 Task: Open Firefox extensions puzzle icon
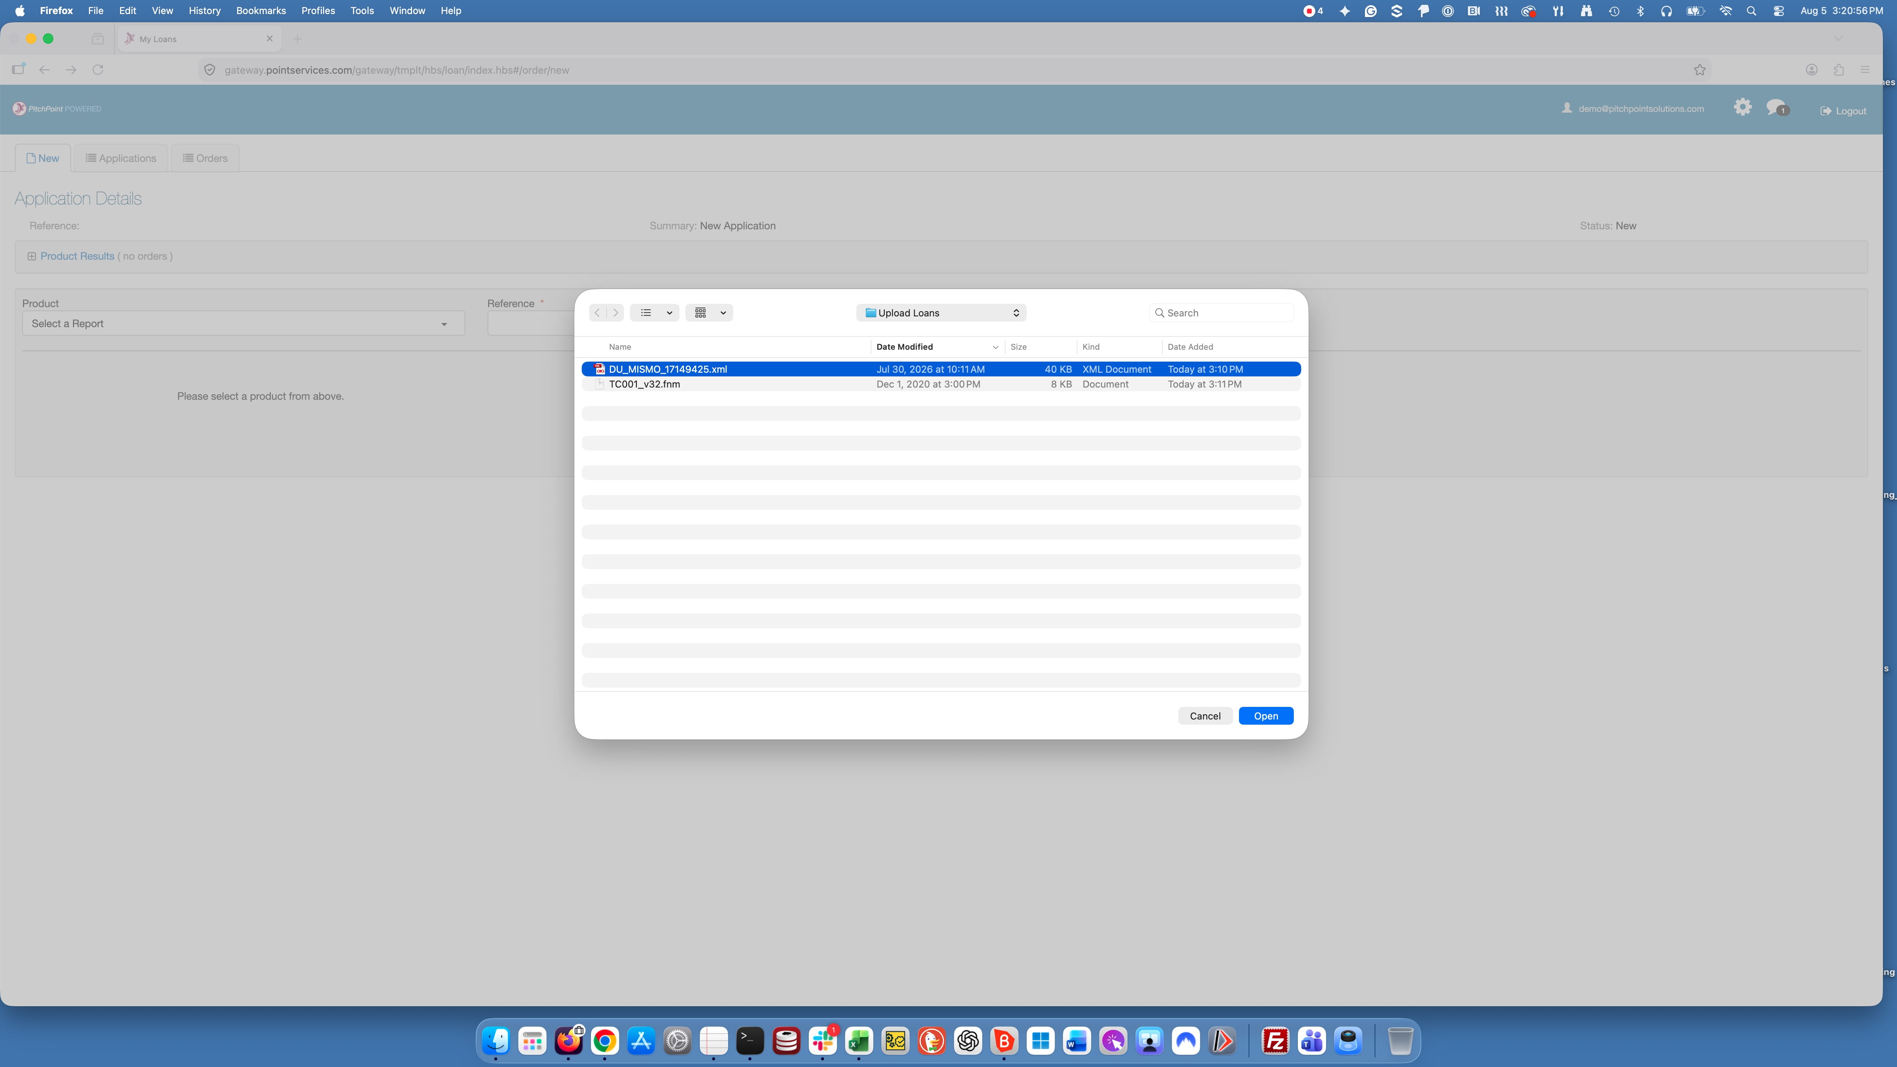[1839, 70]
